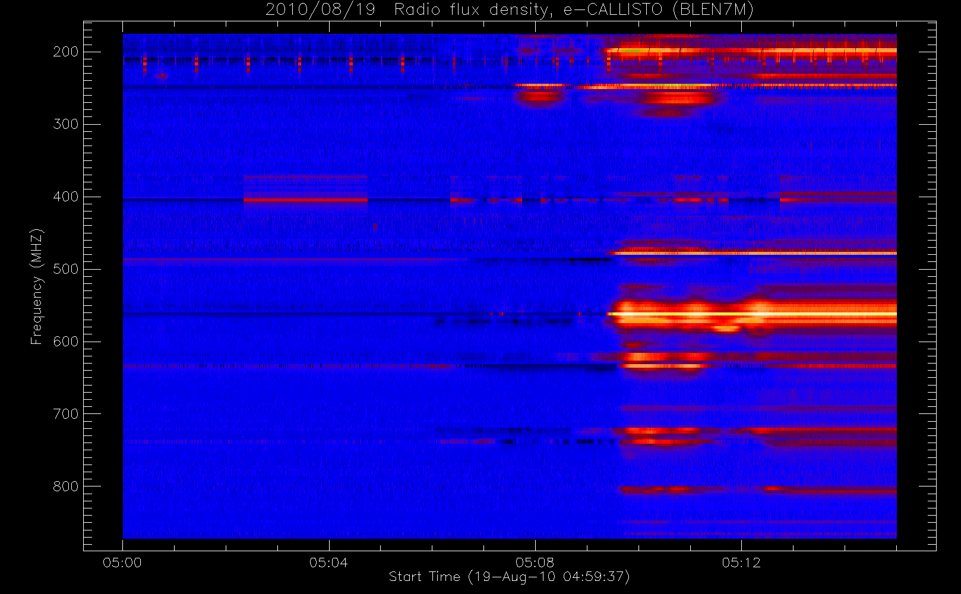Click the 05:04 time tick label
961x594 pixels.
point(328,563)
